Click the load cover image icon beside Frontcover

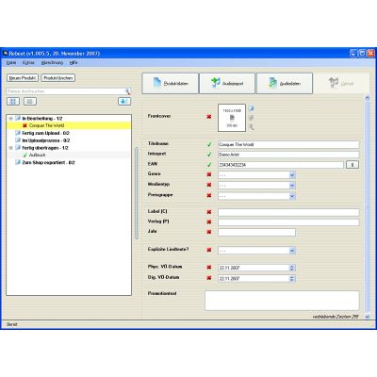click(x=252, y=108)
